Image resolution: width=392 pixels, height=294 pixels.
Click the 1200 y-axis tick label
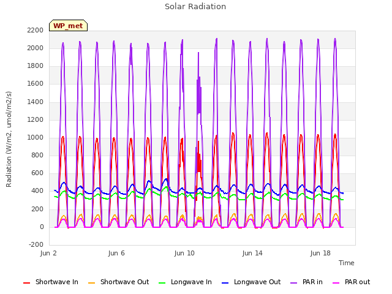coord(36,120)
